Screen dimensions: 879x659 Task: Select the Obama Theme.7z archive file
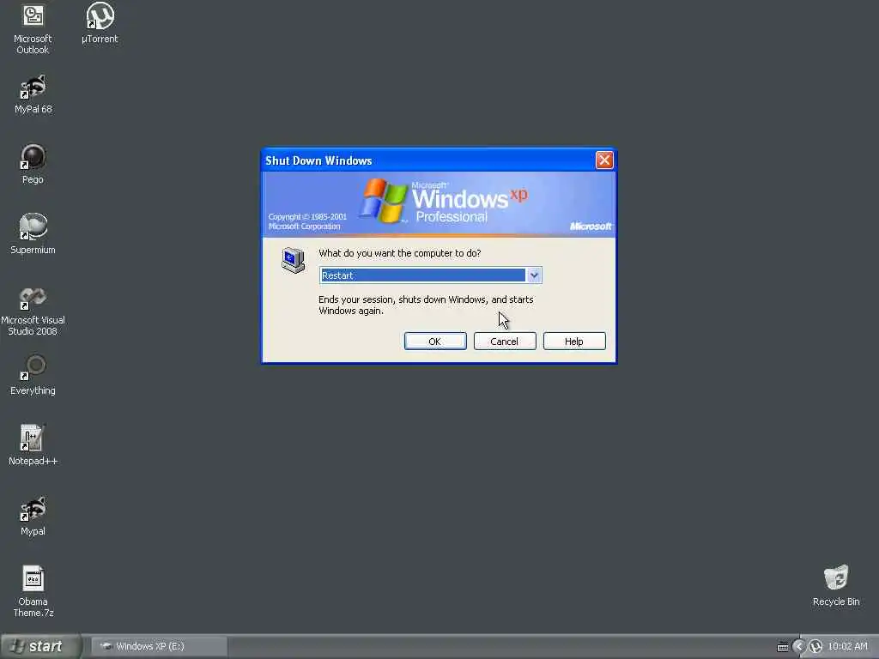click(x=33, y=592)
